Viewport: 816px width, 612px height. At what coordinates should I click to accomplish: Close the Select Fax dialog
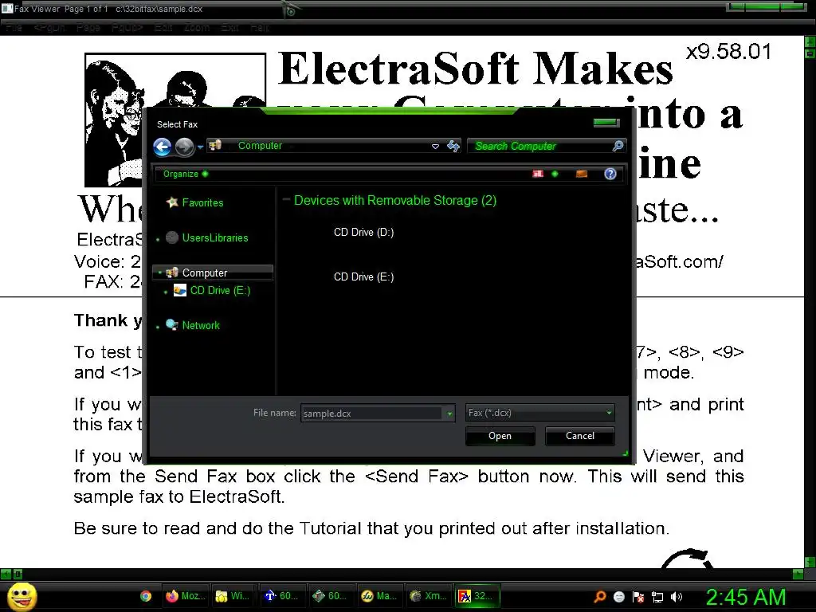tap(606, 122)
